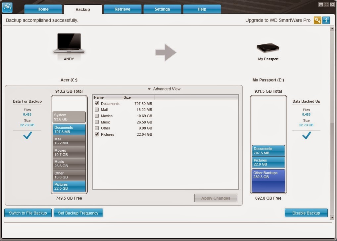Click the 16.22 MB size value
337x241 pixels.
[x=144, y=110]
